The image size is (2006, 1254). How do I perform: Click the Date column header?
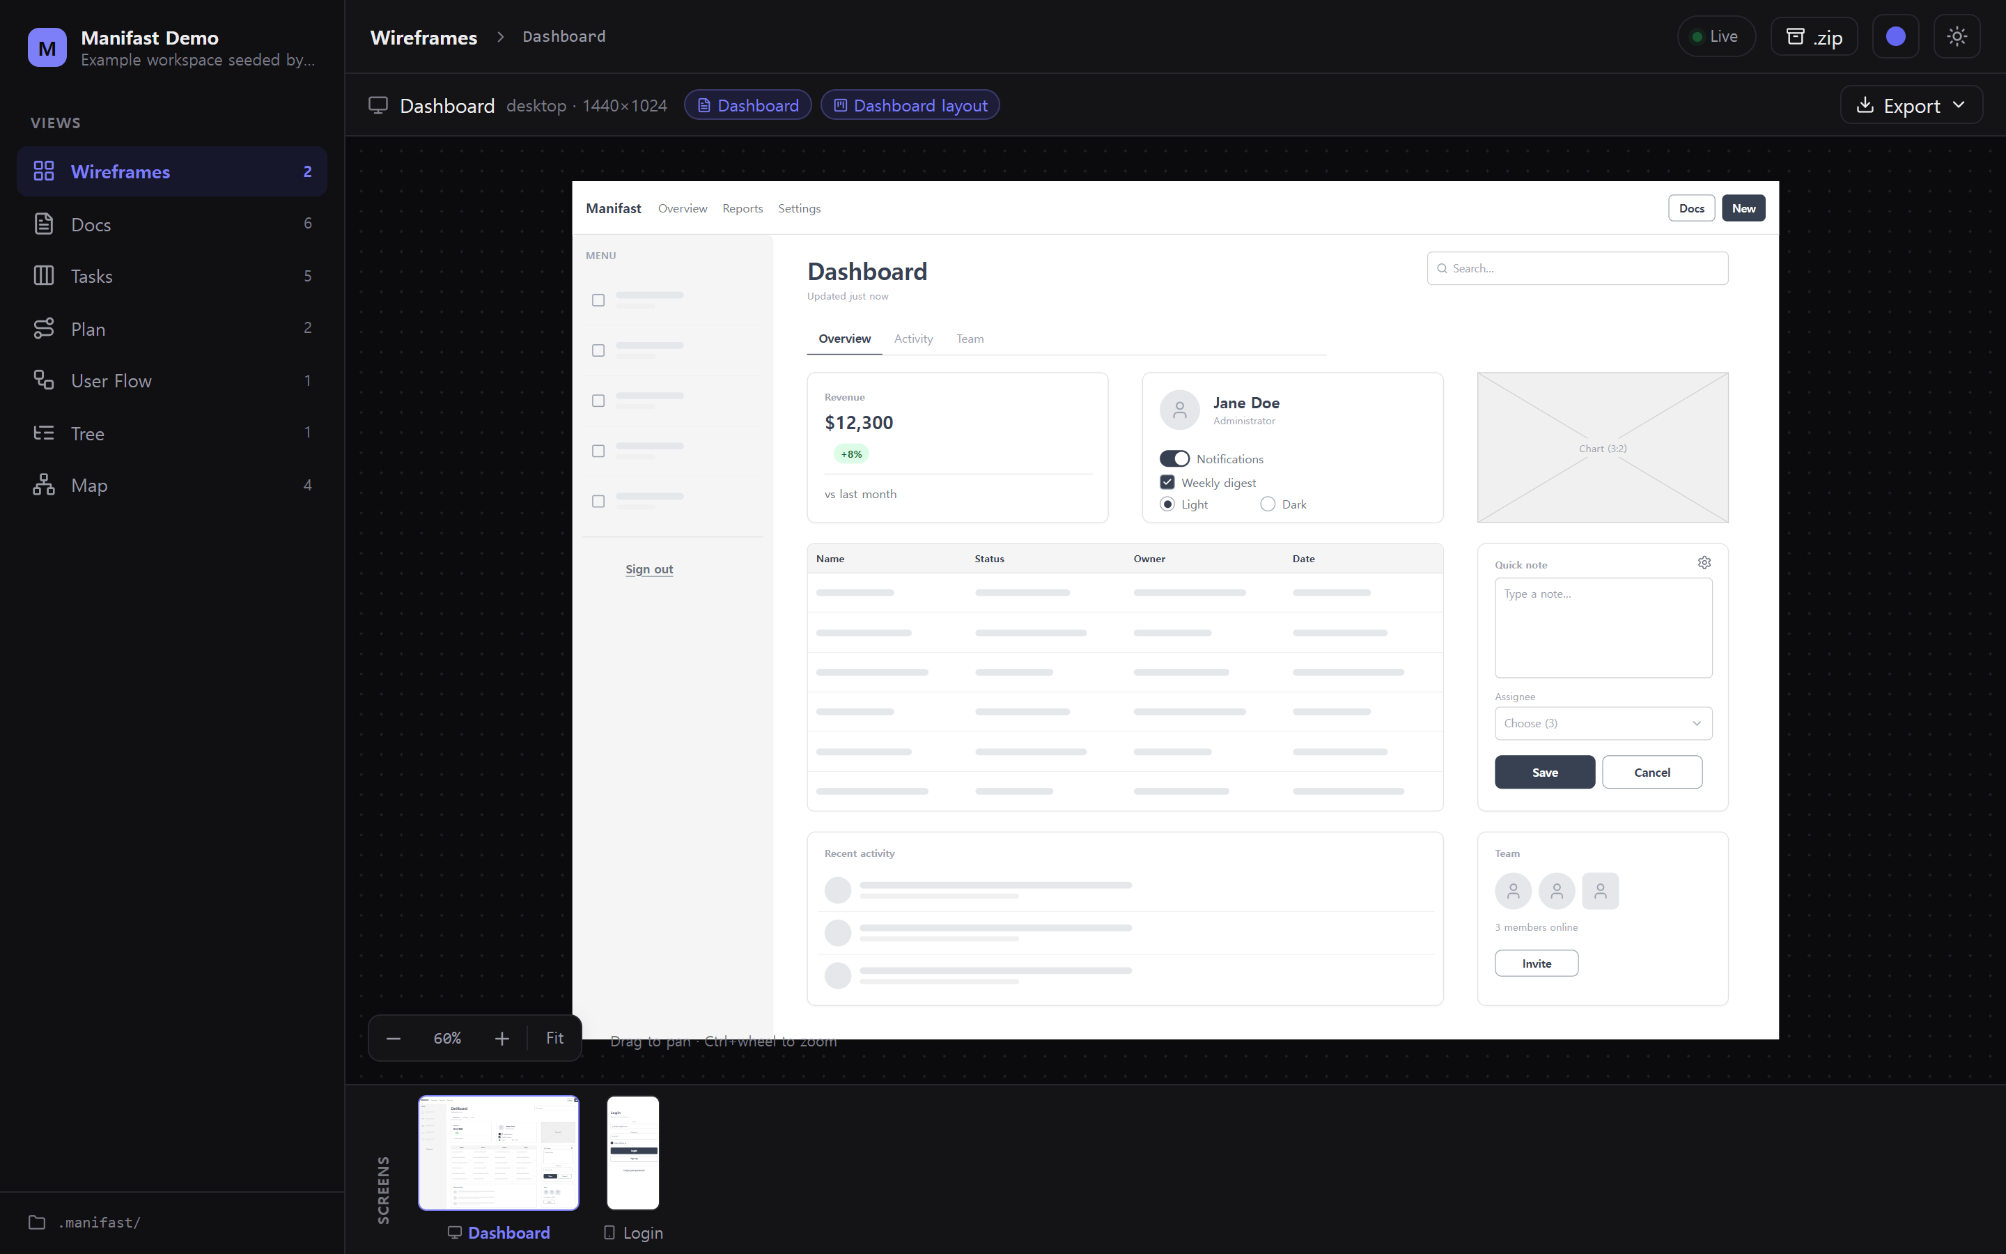coord(1303,558)
